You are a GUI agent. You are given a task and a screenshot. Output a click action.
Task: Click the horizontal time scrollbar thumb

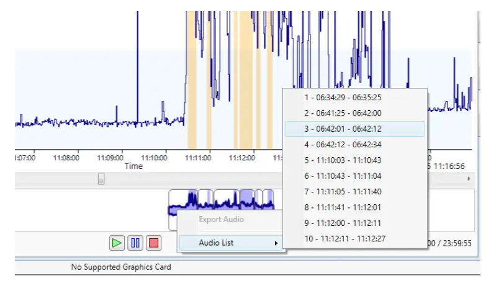point(101,179)
